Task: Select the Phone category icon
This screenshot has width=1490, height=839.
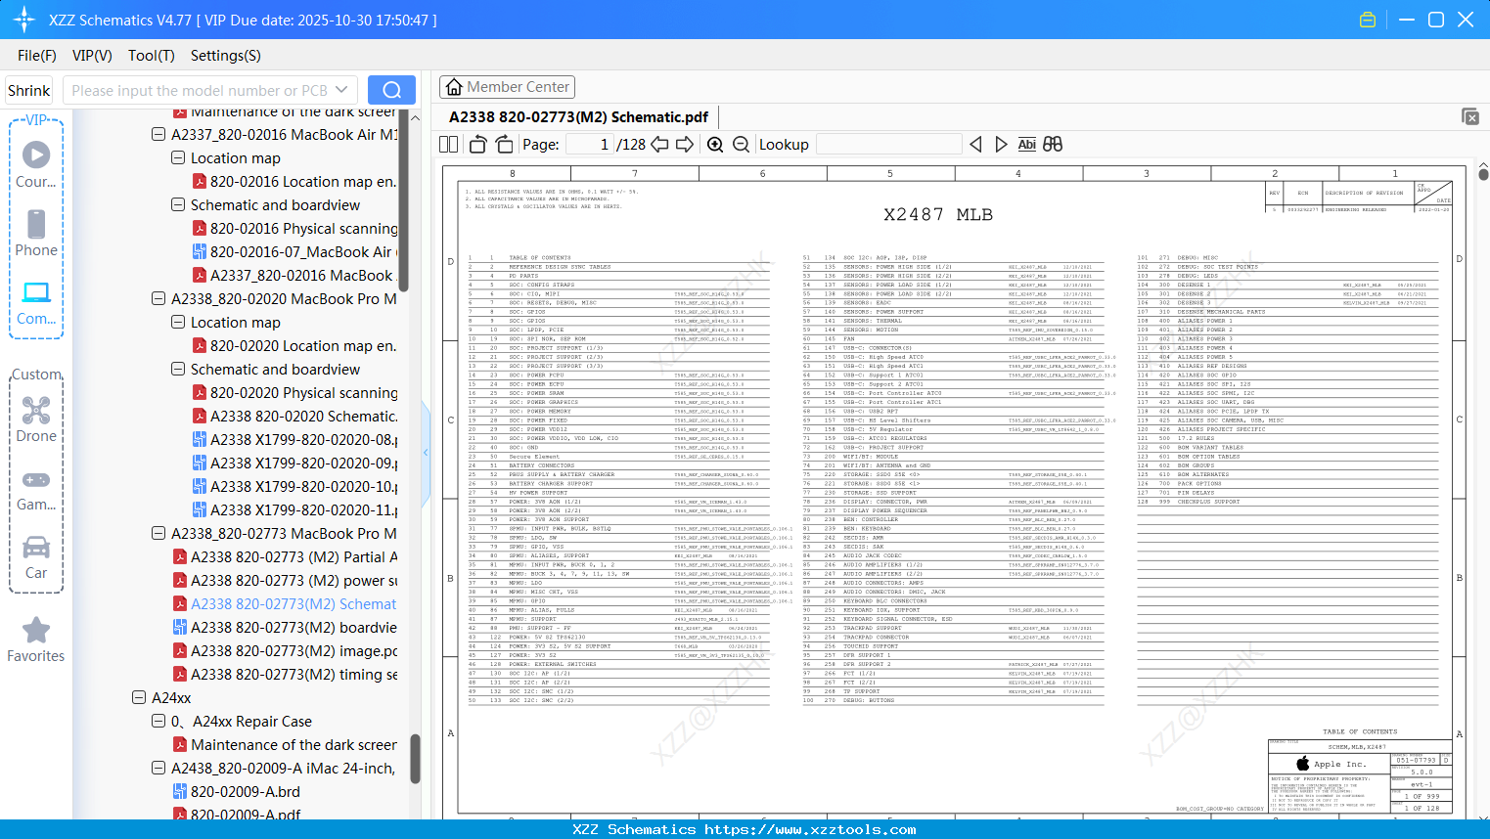Action: coord(36,234)
